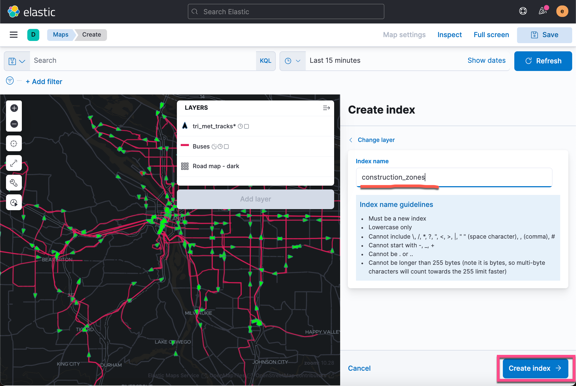Viewport: 576px width, 386px height.
Task: Click the Create index button
Action: (x=535, y=368)
